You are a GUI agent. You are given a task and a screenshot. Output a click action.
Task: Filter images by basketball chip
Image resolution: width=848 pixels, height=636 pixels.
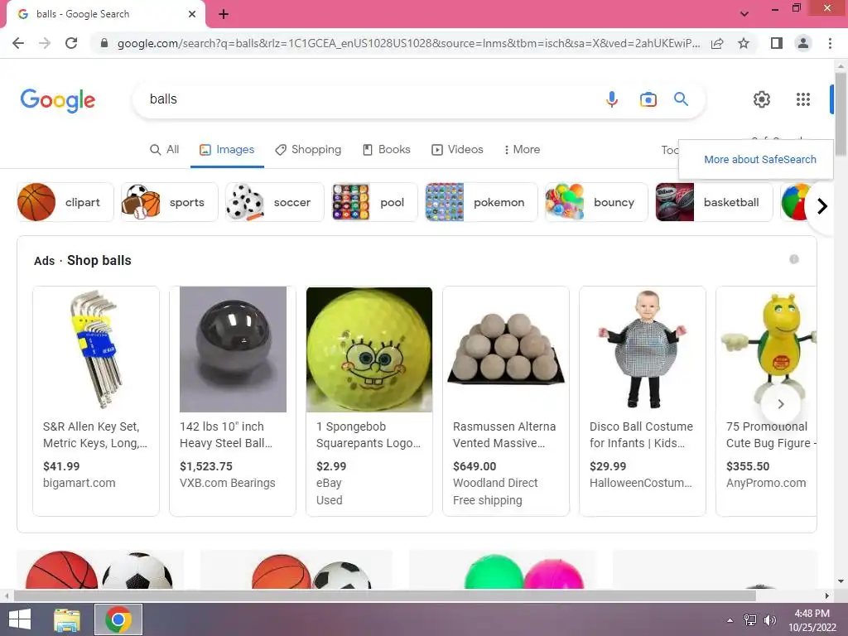pyautogui.click(x=714, y=202)
